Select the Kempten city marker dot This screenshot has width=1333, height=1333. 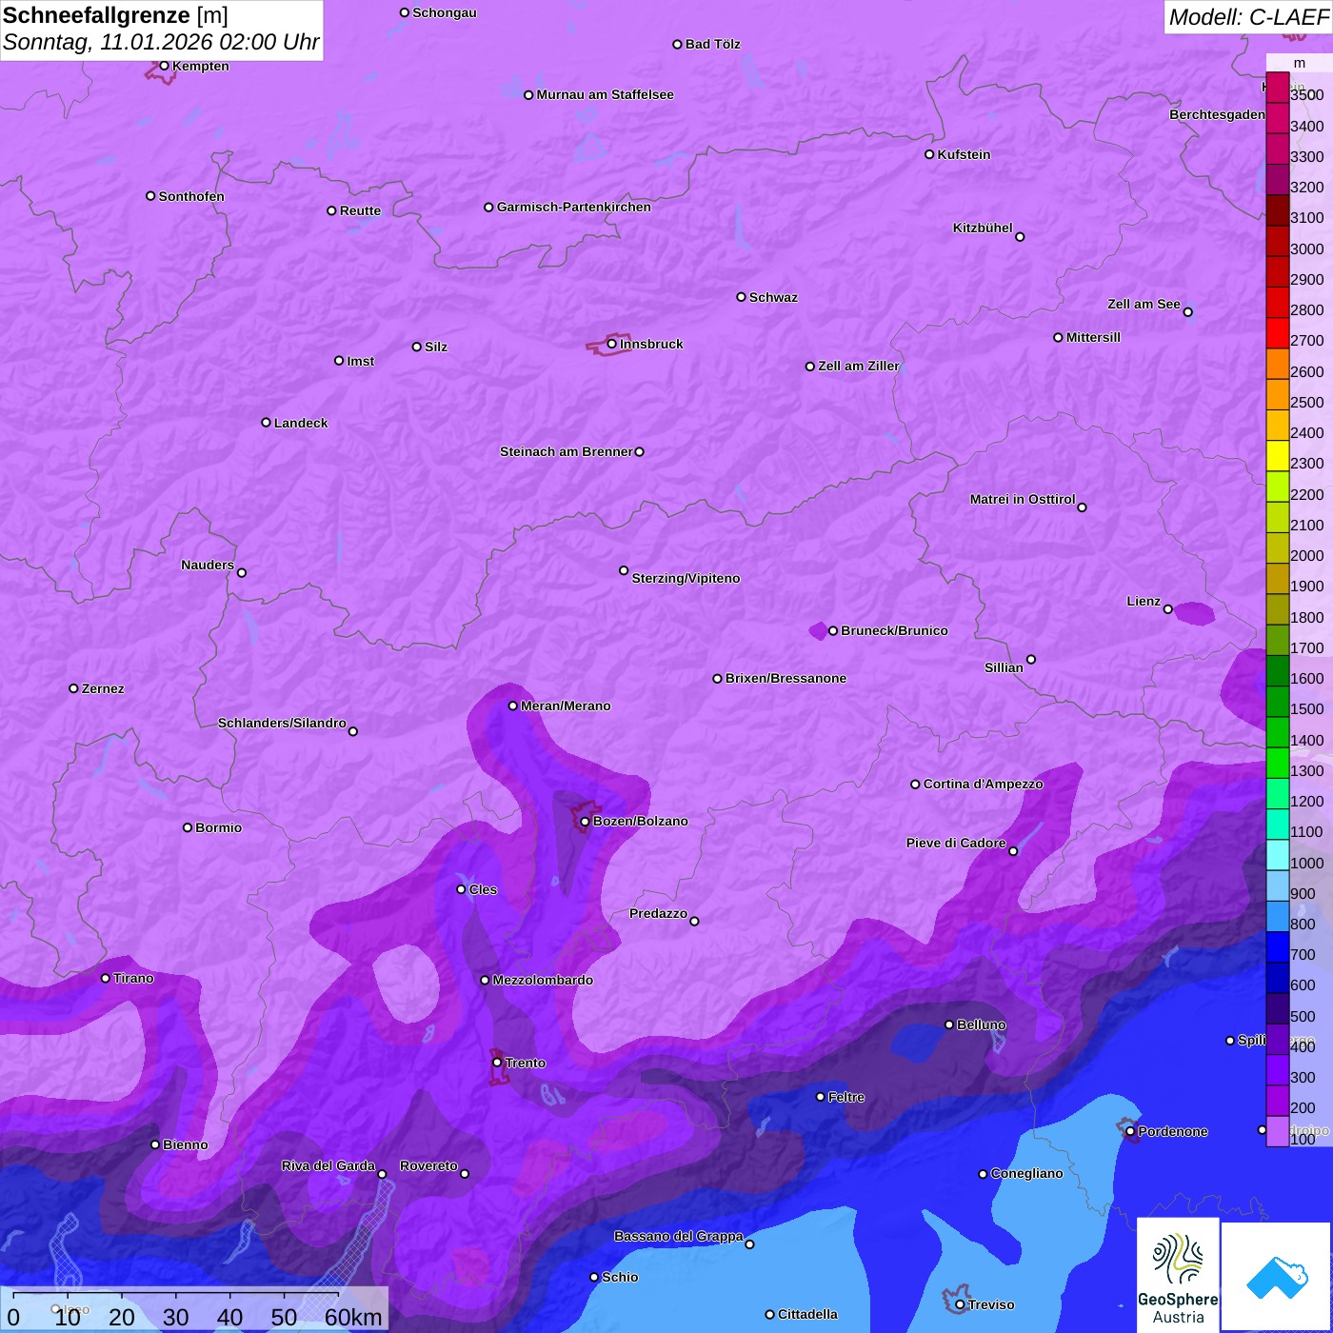coord(165,66)
